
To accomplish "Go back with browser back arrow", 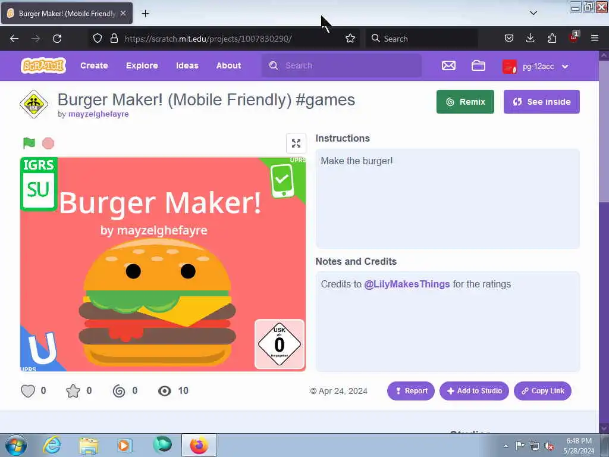I will click(x=14, y=39).
